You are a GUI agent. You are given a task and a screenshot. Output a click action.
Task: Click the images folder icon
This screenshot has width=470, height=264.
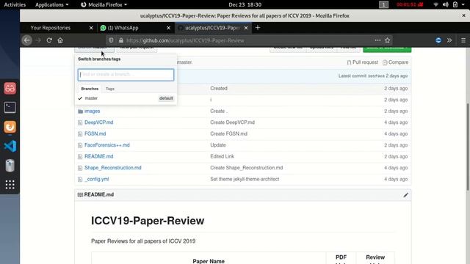point(80,111)
